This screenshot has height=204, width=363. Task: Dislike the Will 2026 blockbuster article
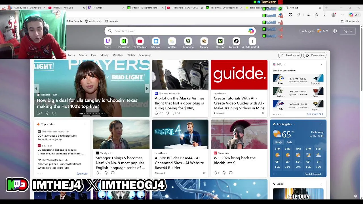(224, 173)
